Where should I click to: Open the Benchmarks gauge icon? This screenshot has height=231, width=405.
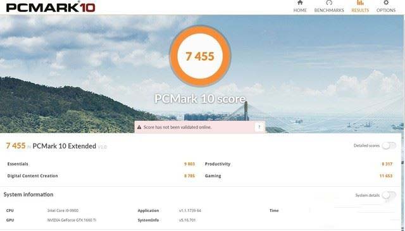pos(329,3)
